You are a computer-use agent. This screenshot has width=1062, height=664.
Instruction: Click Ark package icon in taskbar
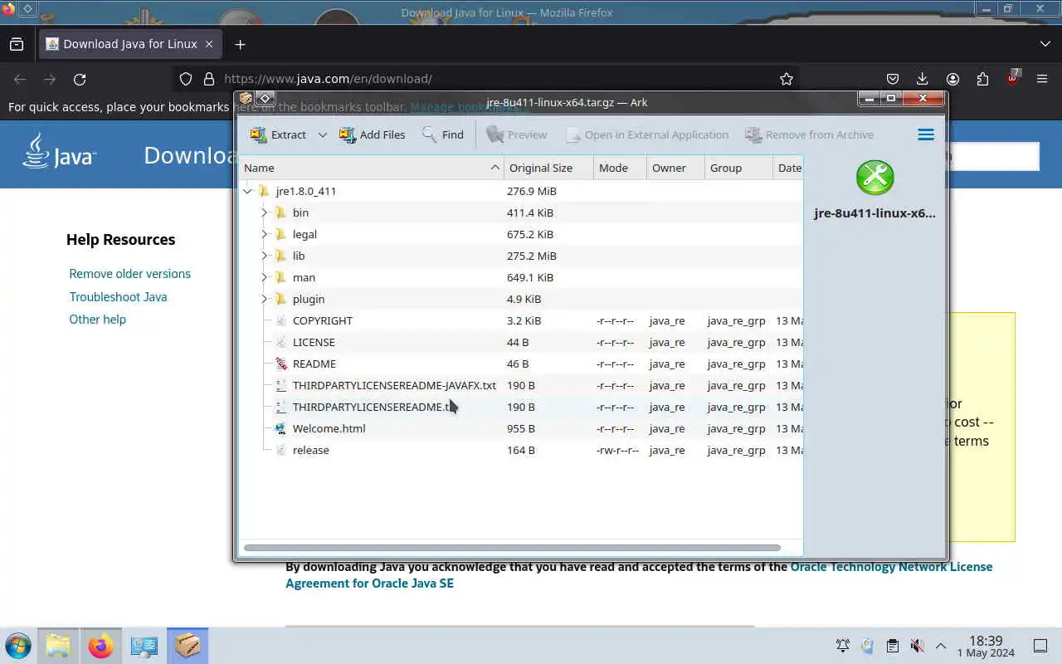click(188, 646)
